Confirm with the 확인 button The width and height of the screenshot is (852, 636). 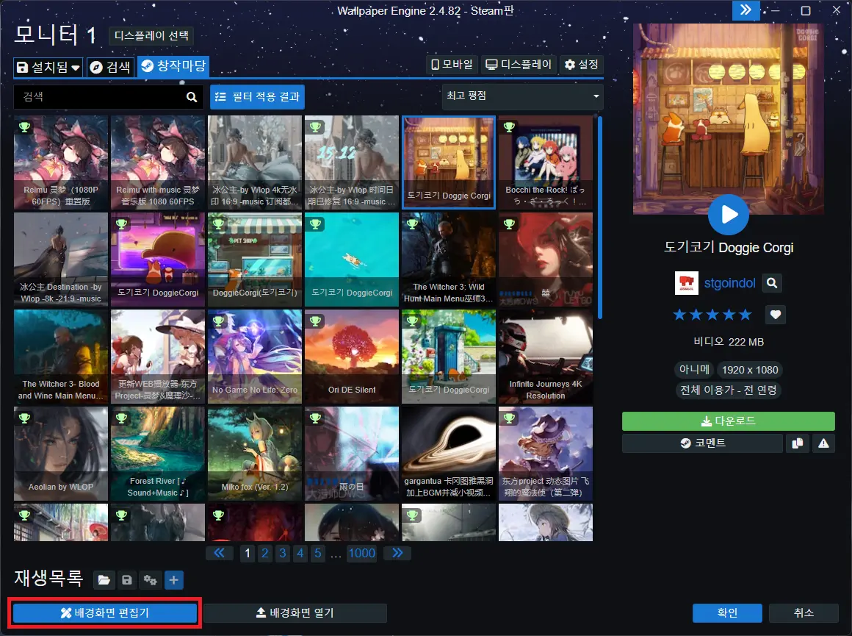(727, 613)
